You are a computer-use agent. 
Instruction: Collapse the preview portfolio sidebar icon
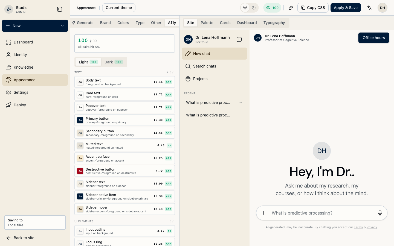(x=239, y=39)
